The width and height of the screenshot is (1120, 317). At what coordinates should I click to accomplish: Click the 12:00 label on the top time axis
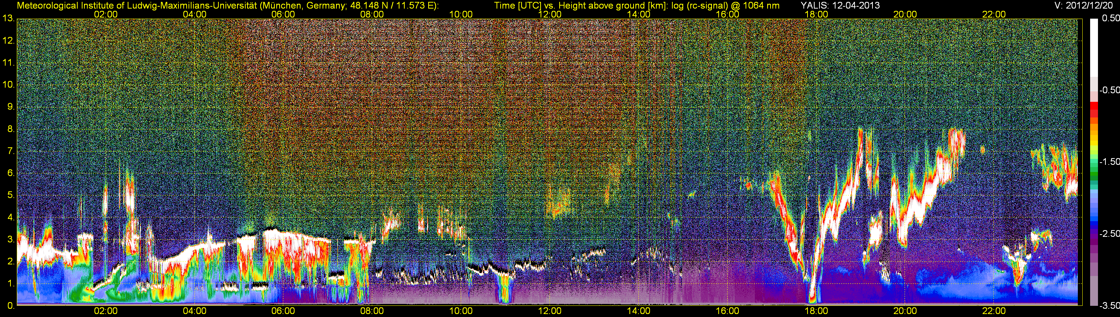(550, 14)
